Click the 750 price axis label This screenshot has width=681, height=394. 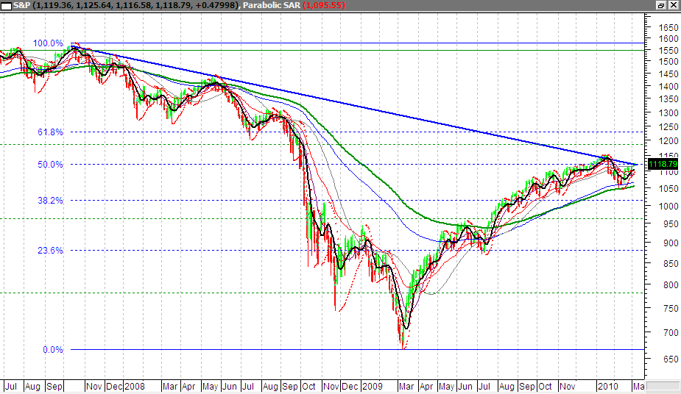[671, 308]
